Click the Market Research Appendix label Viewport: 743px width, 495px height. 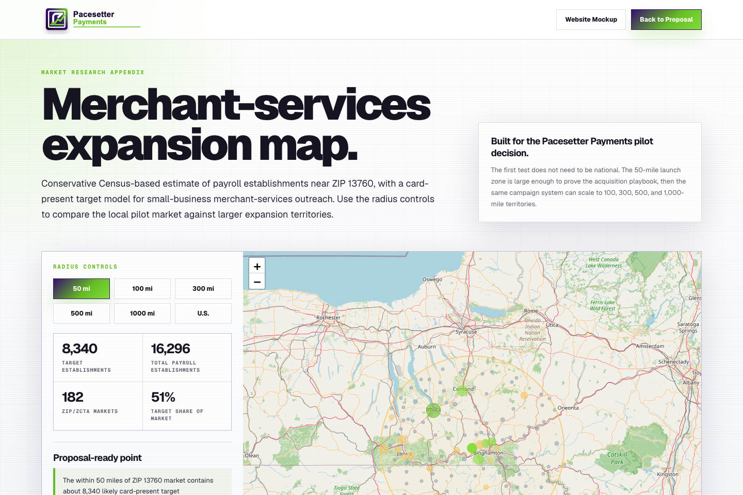93,73
